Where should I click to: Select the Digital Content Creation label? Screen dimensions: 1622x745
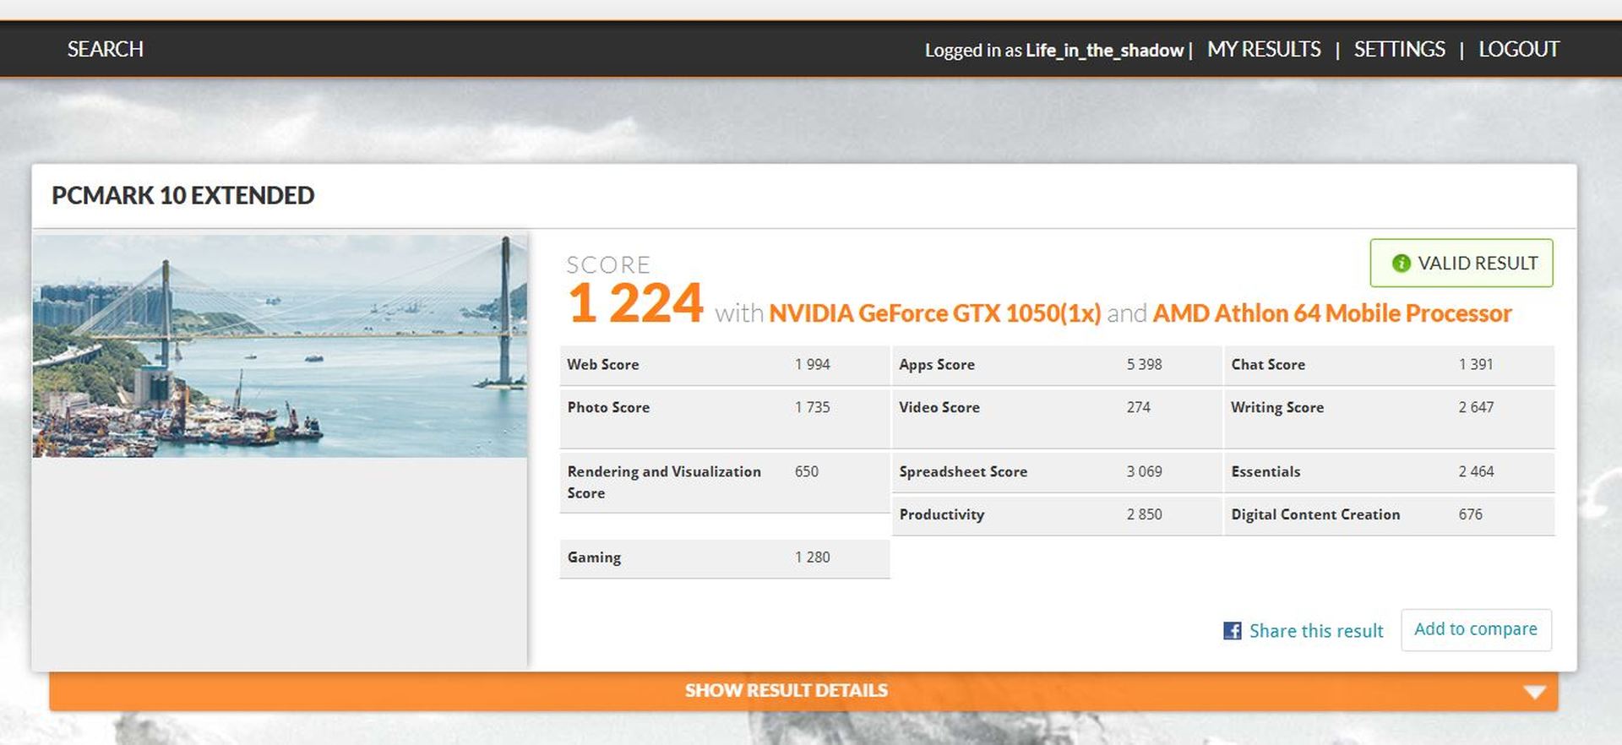click(x=1315, y=514)
